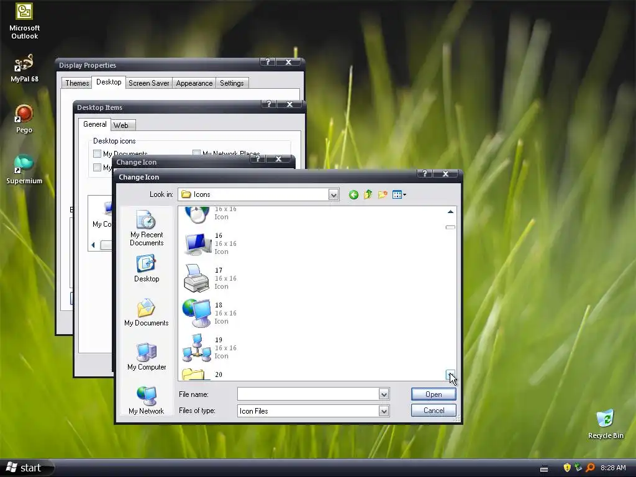
Task: Click the icon list left scroll arrow in Desktop Items
Action: pos(93,245)
